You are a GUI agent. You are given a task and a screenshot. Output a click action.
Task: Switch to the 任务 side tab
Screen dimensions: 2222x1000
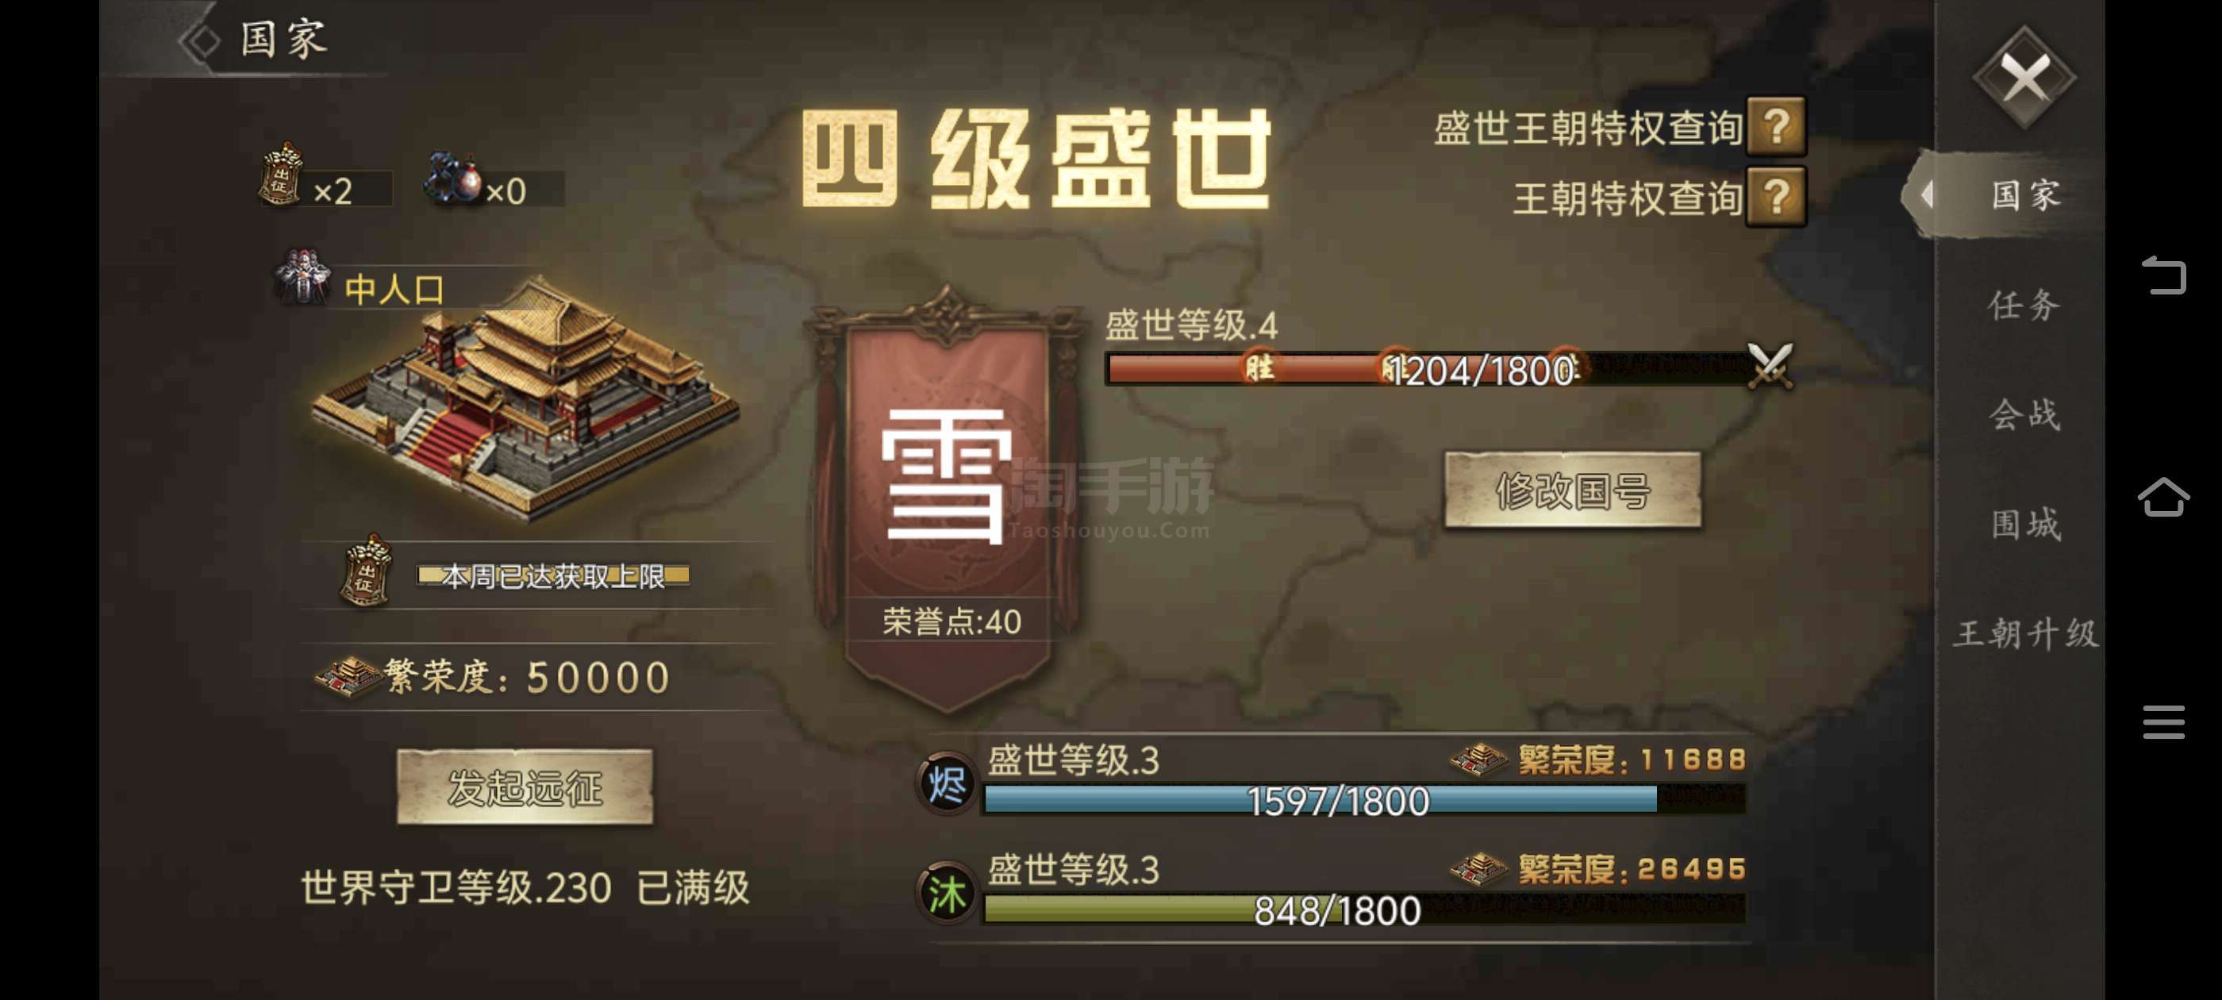[2024, 306]
